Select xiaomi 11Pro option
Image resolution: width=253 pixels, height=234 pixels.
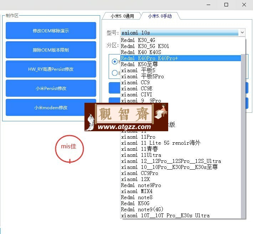coord(181,137)
